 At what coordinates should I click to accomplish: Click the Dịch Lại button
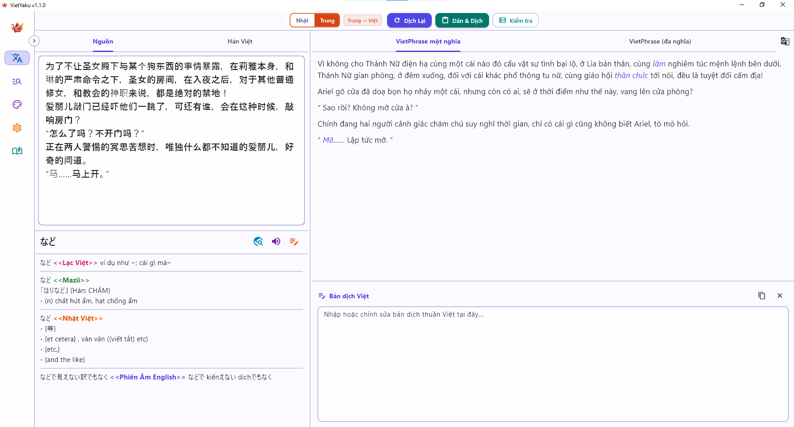coord(410,21)
